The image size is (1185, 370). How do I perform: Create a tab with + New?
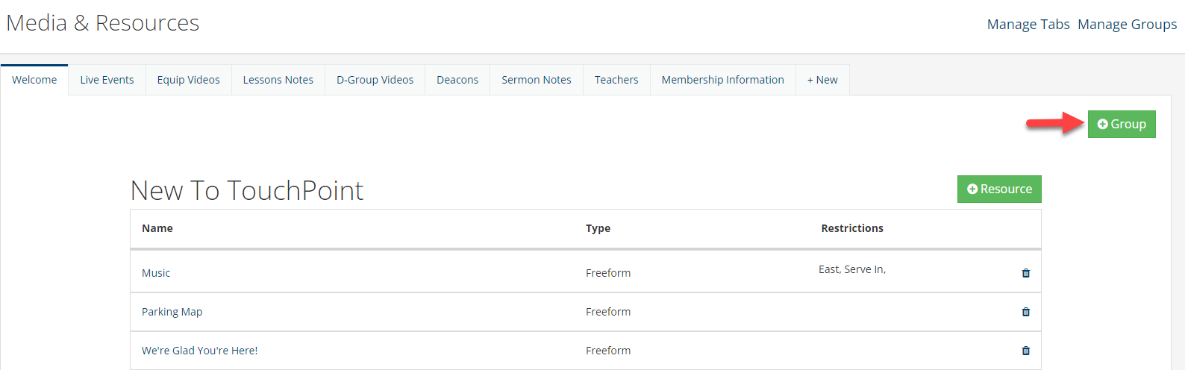[x=822, y=80]
